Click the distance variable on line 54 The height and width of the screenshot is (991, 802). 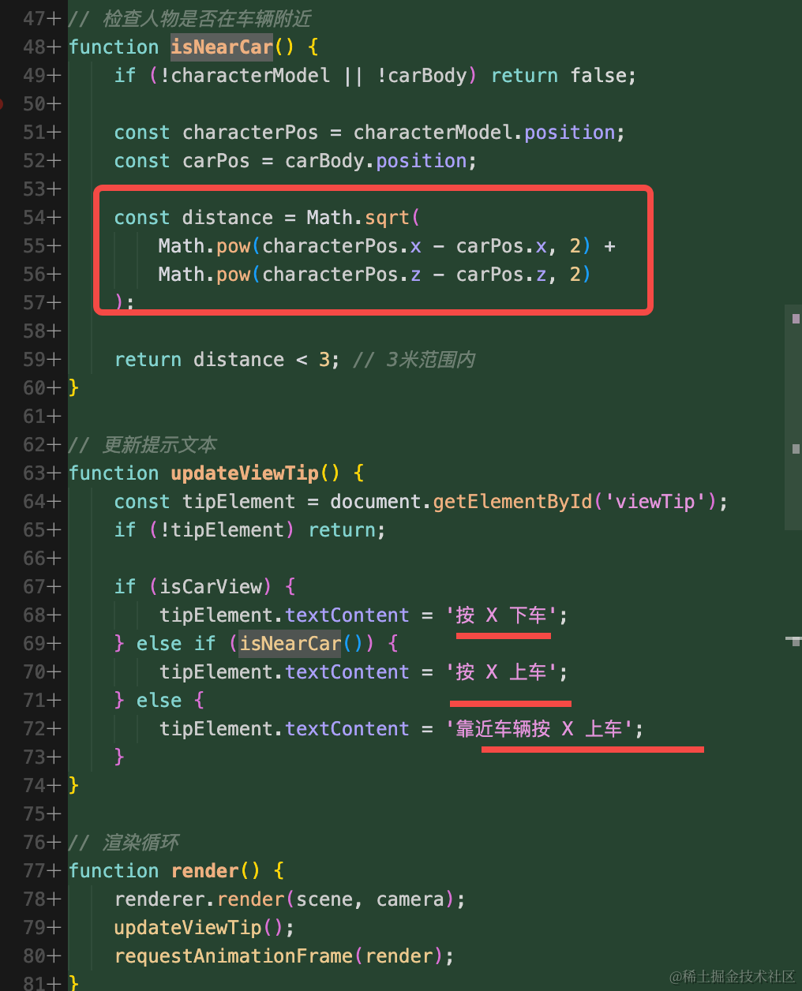pyautogui.click(x=227, y=218)
